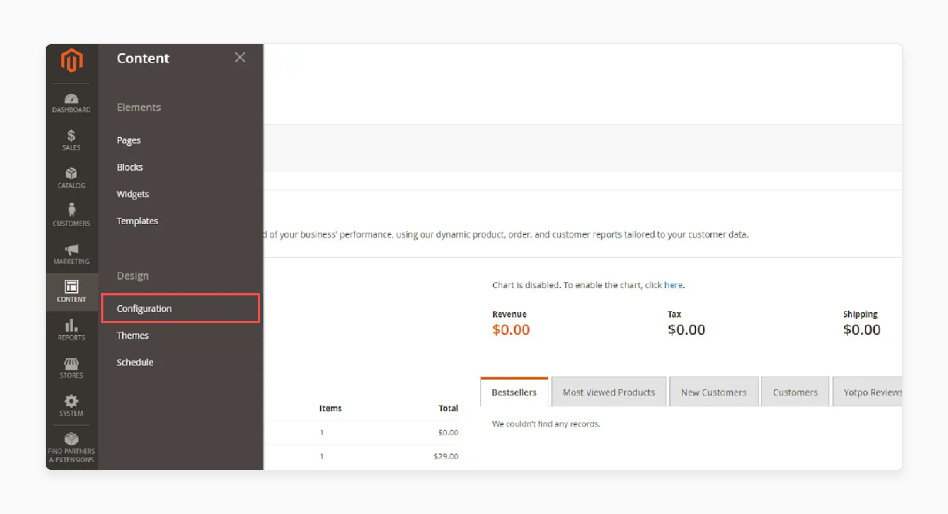This screenshot has height=514, width=948.
Task: Click here link to enable chart
Action: point(673,285)
